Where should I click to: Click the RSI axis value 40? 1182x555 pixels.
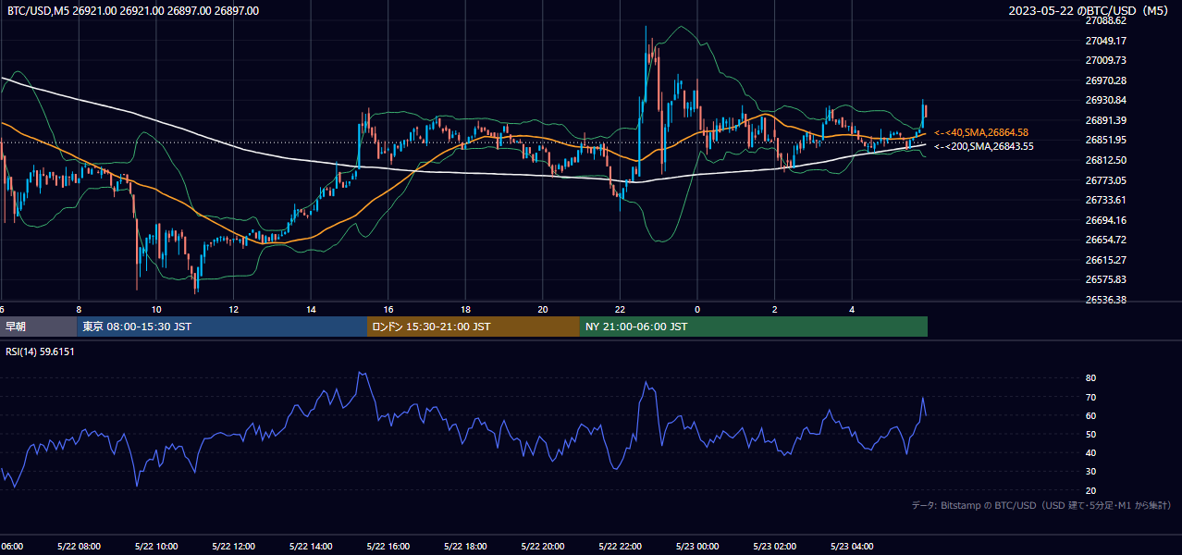1090,452
